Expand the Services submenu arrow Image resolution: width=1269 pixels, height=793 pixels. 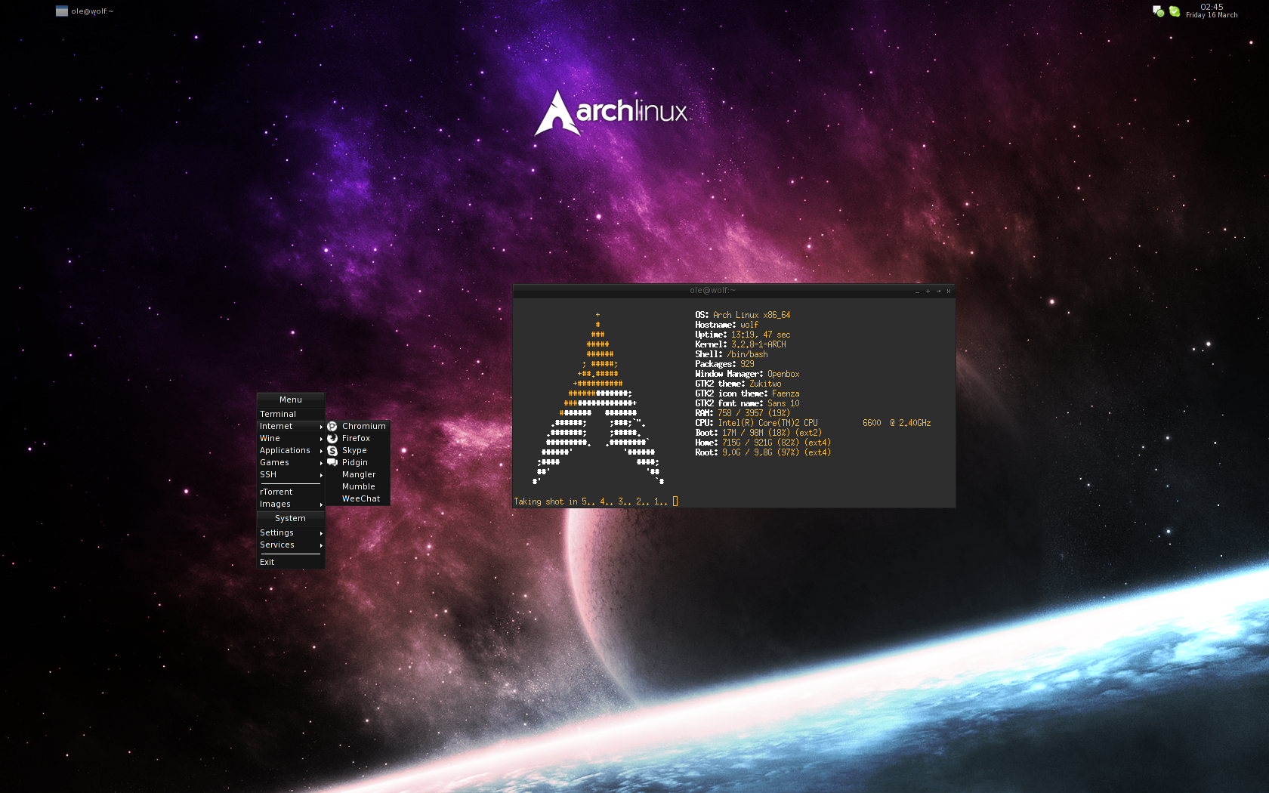click(x=321, y=545)
